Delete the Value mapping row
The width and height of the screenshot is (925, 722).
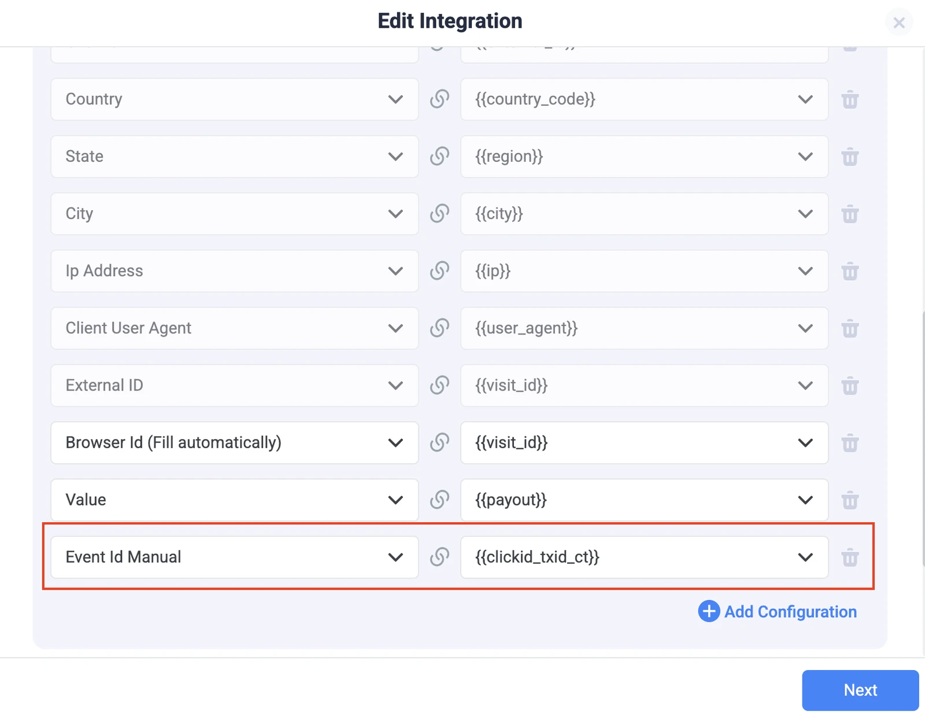click(x=850, y=500)
